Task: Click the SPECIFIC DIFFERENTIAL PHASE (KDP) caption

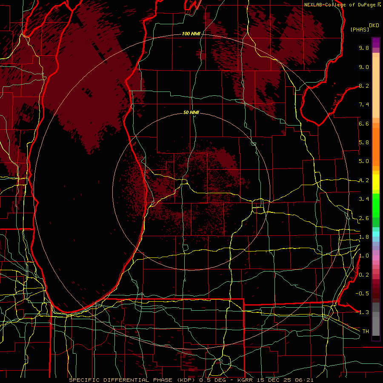Action: point(133,380)
